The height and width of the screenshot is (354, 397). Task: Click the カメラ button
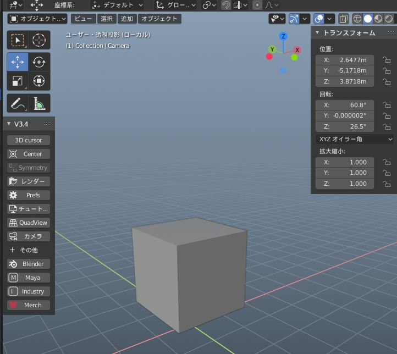(29, 236)
